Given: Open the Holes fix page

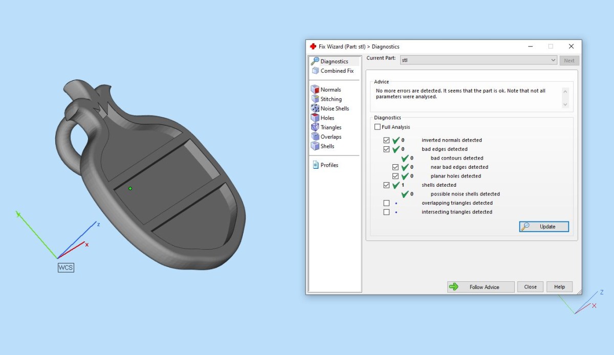Looking at the screenshot, I should (x=327, y=118).
